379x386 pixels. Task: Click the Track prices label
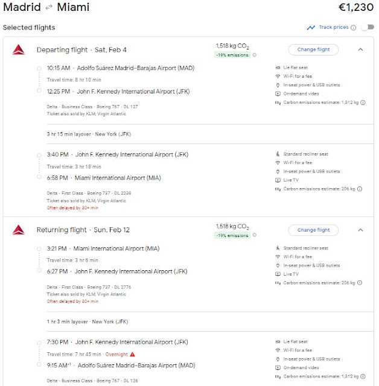tap(334, 27)
